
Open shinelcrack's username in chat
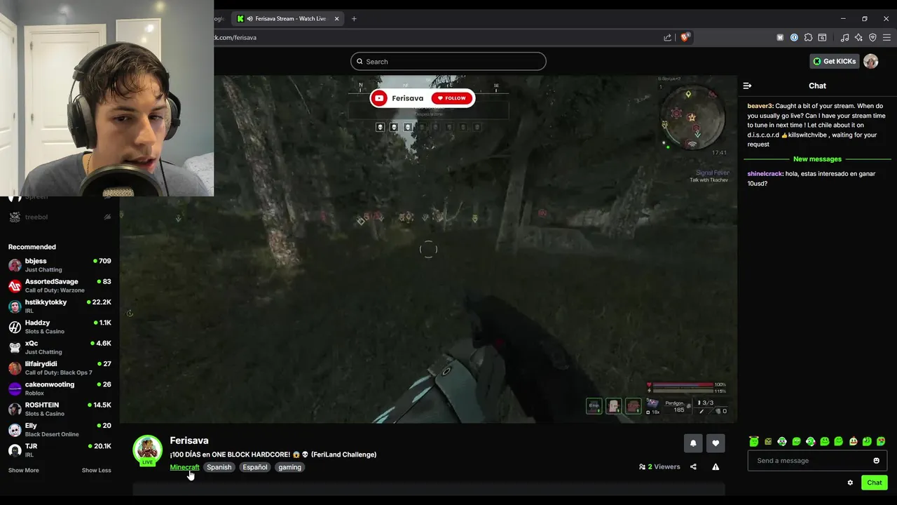[x=765, y=174]
